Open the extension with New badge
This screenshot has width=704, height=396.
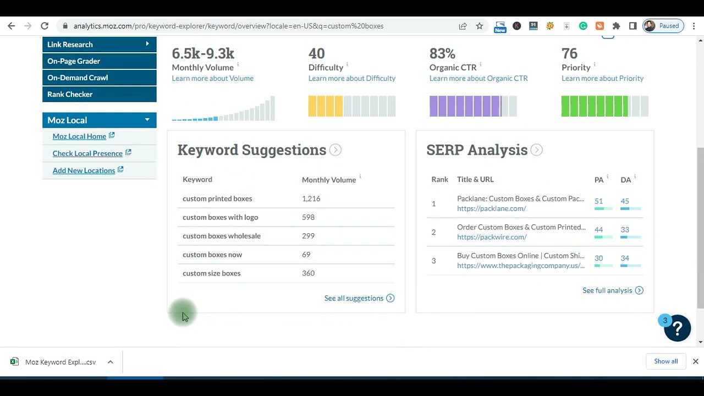pos(500,26)
